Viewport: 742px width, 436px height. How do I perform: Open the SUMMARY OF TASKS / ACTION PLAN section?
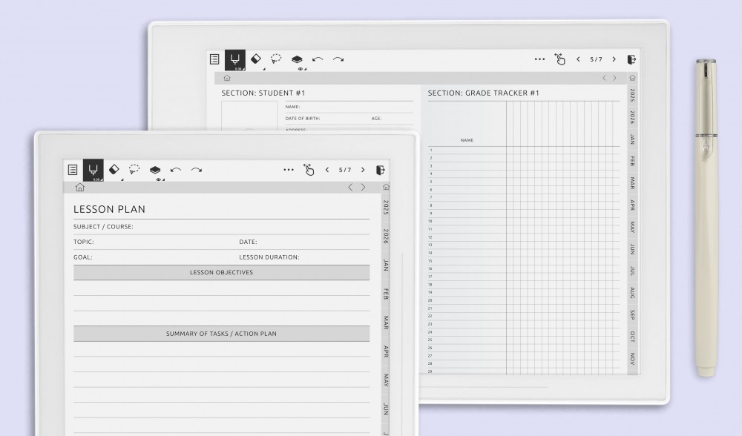point(221,334)
